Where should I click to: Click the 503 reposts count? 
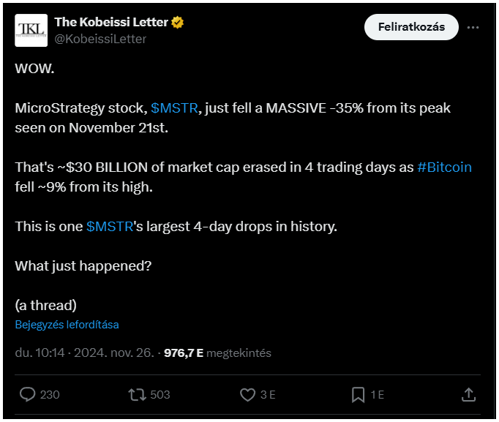coord(160,395)
